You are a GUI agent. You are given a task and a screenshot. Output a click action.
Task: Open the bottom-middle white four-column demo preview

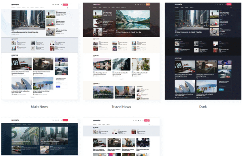point(121,137)
